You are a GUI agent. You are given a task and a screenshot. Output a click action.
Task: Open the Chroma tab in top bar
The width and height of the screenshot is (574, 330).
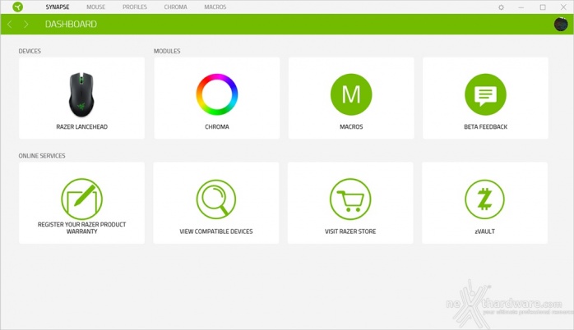pyautogui.click(x=175, y=7)
